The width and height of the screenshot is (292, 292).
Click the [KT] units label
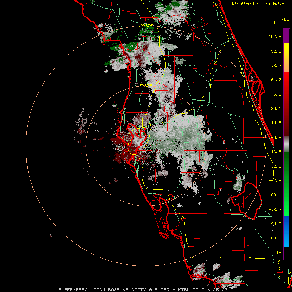277,22
